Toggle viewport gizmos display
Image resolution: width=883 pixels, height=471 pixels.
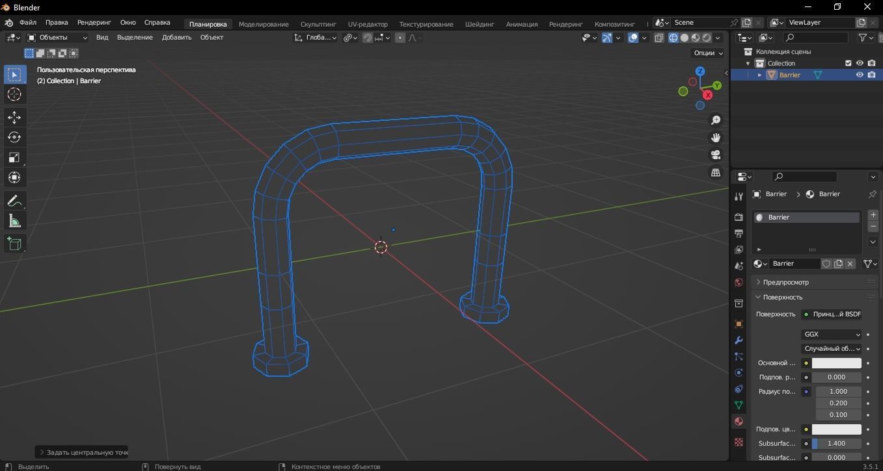coord(607,38)
